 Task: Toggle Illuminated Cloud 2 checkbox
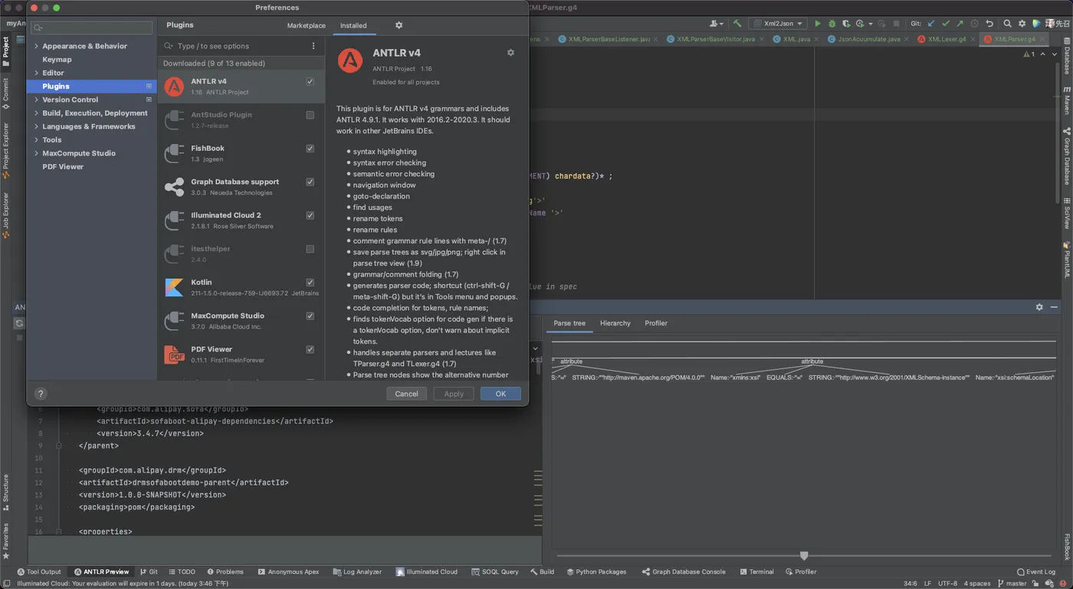[310, 215]
